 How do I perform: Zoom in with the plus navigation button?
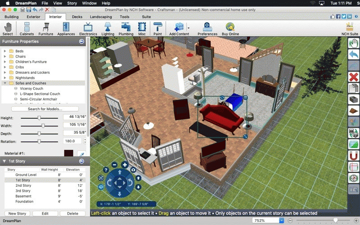(x=125, y=165)
